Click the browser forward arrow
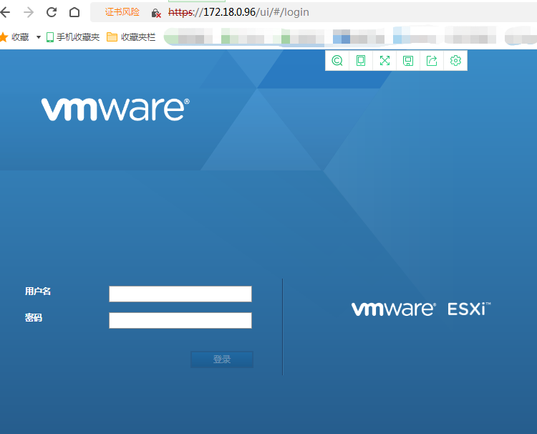The image size is (537, 434). pos(29,12)
